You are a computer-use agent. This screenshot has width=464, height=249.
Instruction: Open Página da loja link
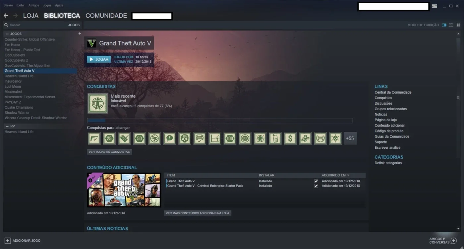(385, 120)
